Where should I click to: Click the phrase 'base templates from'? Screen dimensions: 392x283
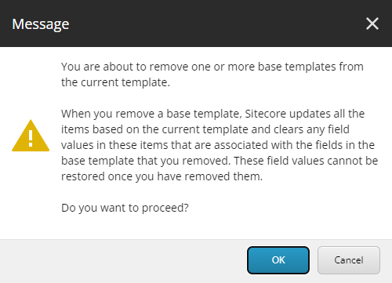(310, 67)
